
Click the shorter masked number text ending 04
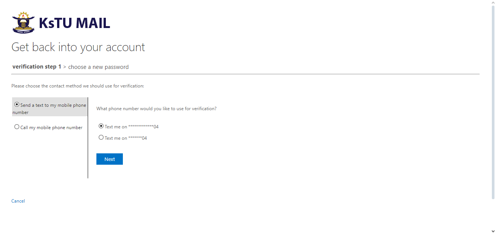click(x=138, y=138)
